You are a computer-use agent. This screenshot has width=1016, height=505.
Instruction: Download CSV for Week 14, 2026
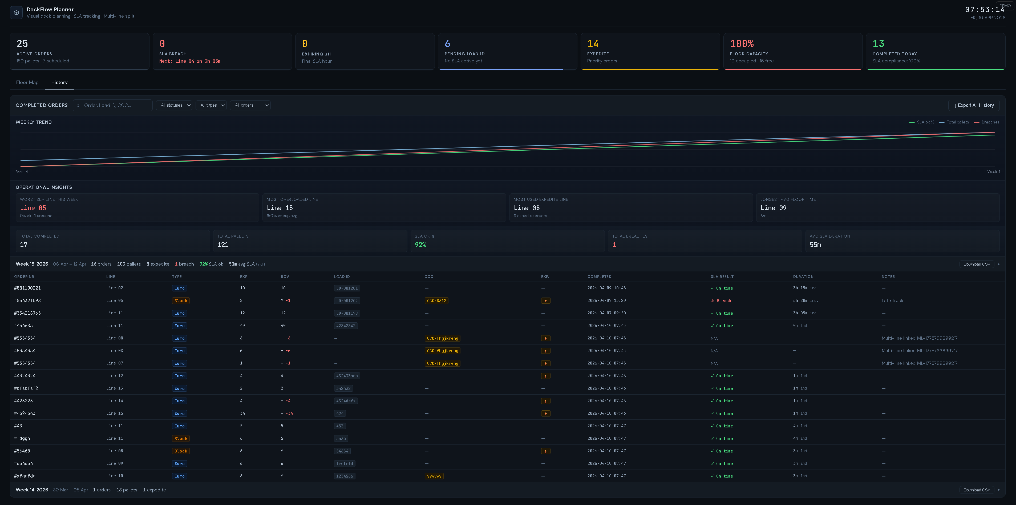[977, 490]
